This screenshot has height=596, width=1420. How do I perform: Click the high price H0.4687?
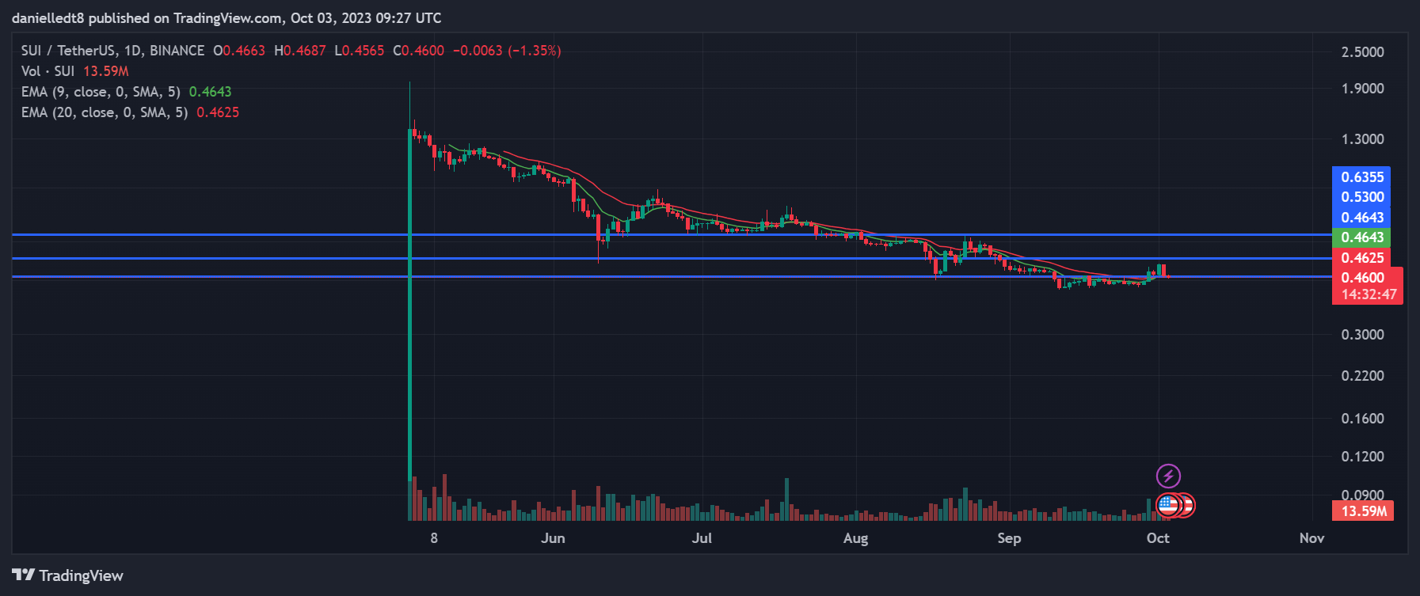click(300, 51)
